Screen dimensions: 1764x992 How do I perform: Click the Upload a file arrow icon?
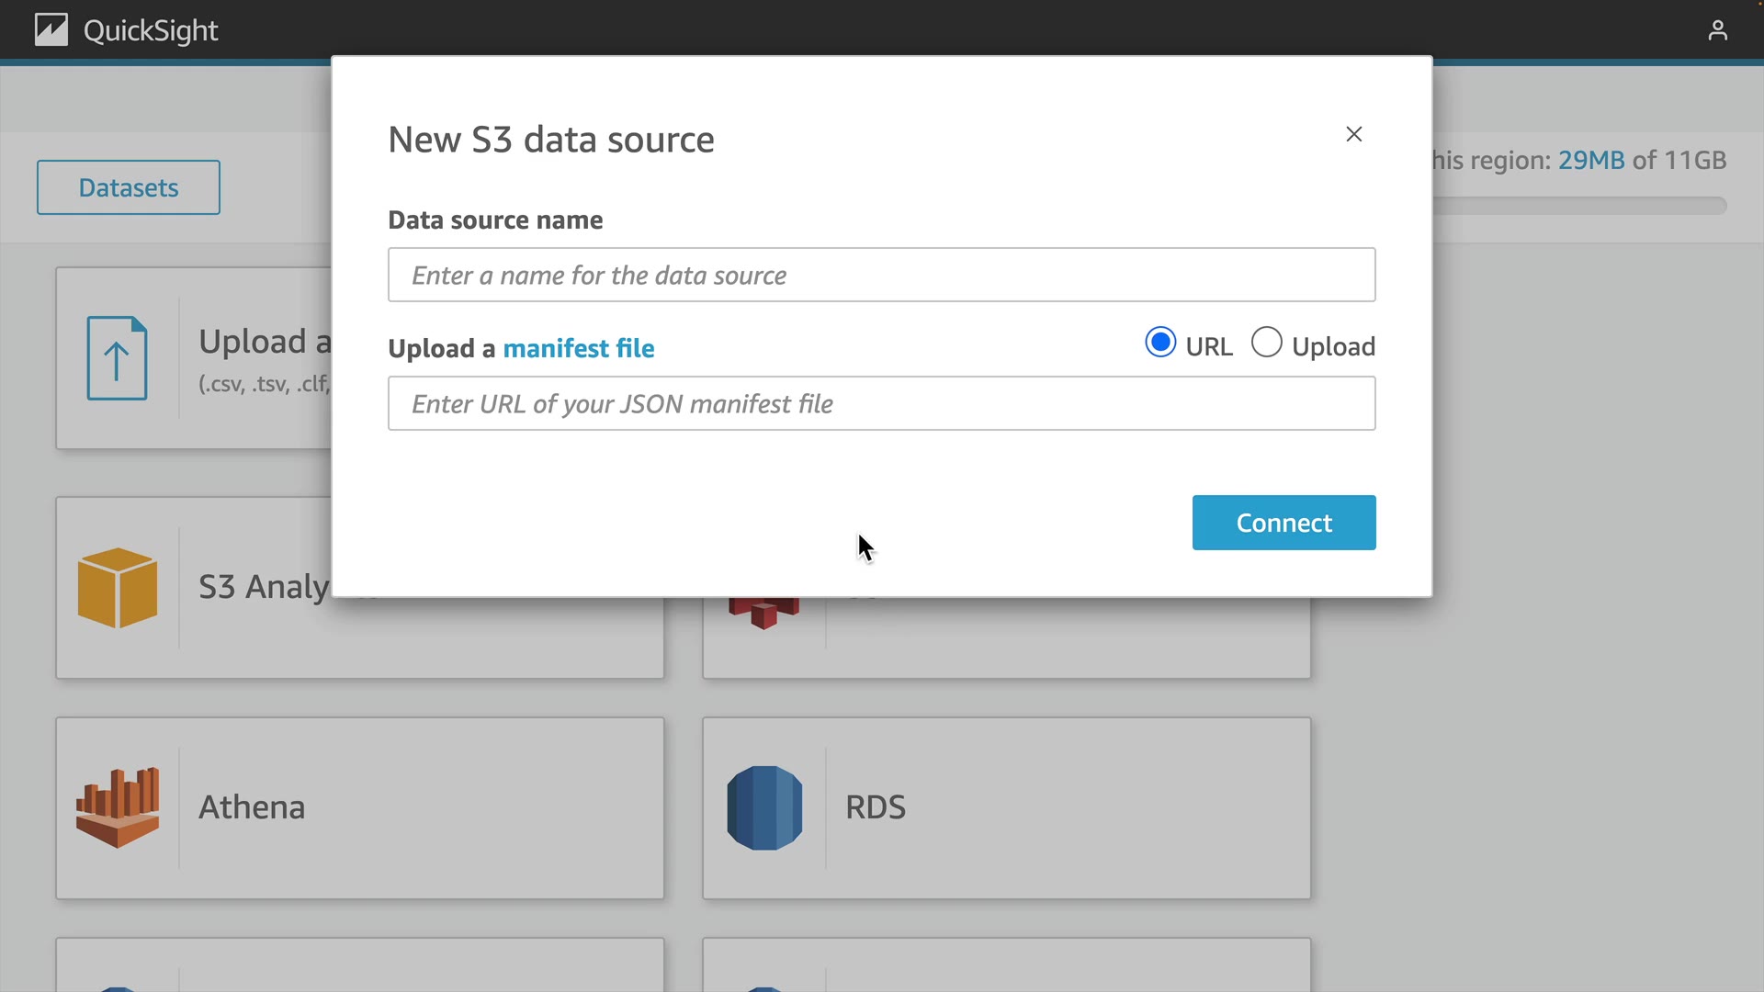tap(117, 358)
